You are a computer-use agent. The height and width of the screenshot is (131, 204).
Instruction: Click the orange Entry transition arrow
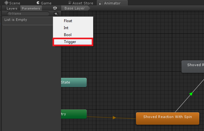click(114, 118)
